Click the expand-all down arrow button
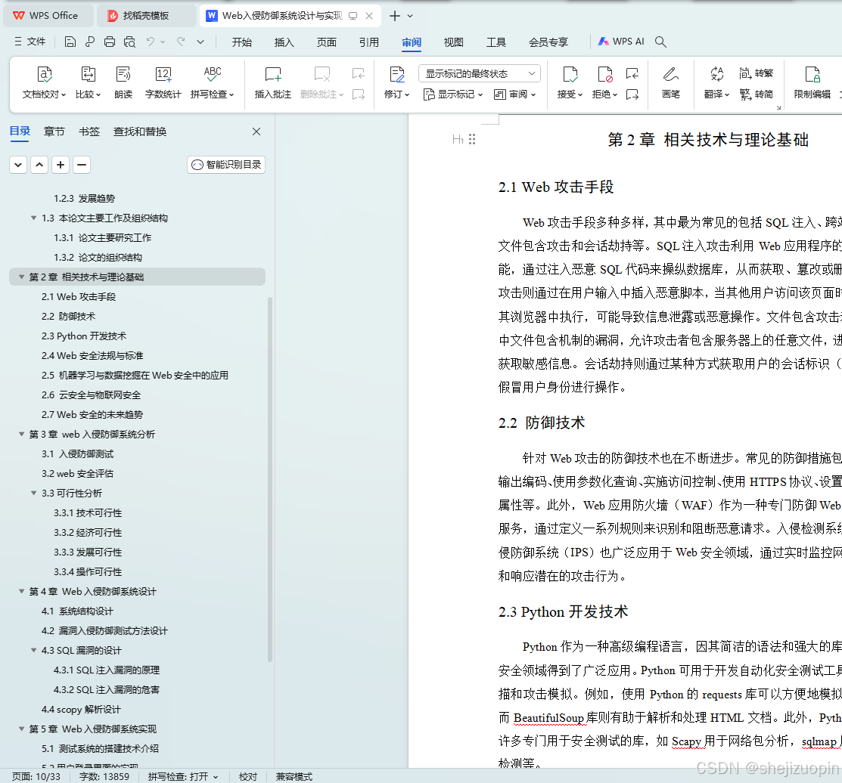The image size is (842, 783). 18,165
